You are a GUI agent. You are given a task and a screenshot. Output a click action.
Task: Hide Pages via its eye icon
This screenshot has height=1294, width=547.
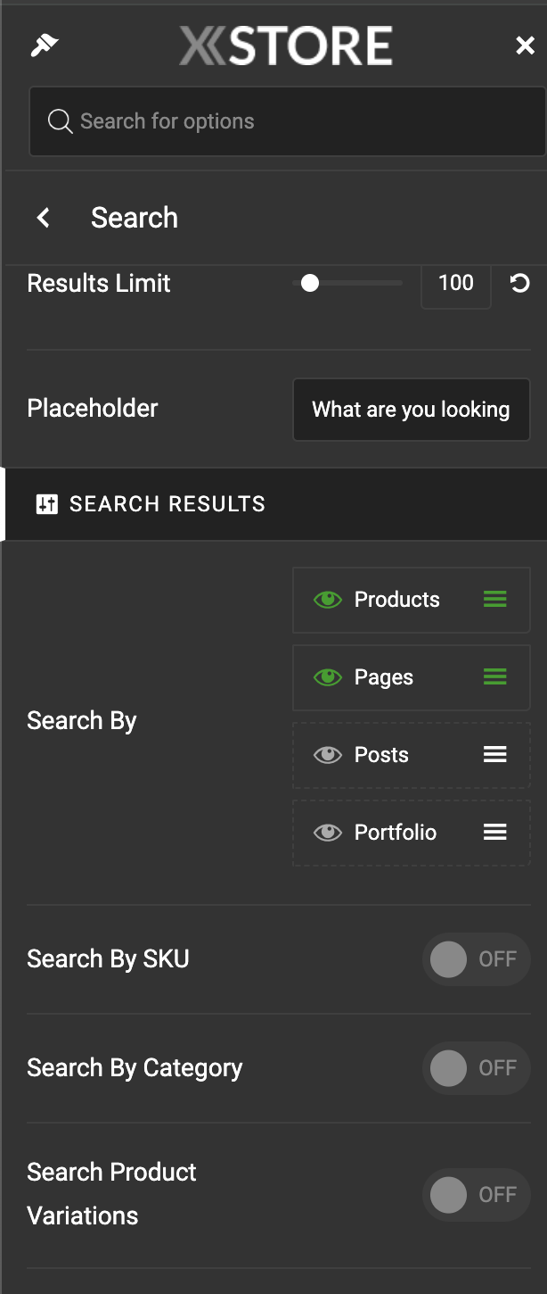pos(328,677)
